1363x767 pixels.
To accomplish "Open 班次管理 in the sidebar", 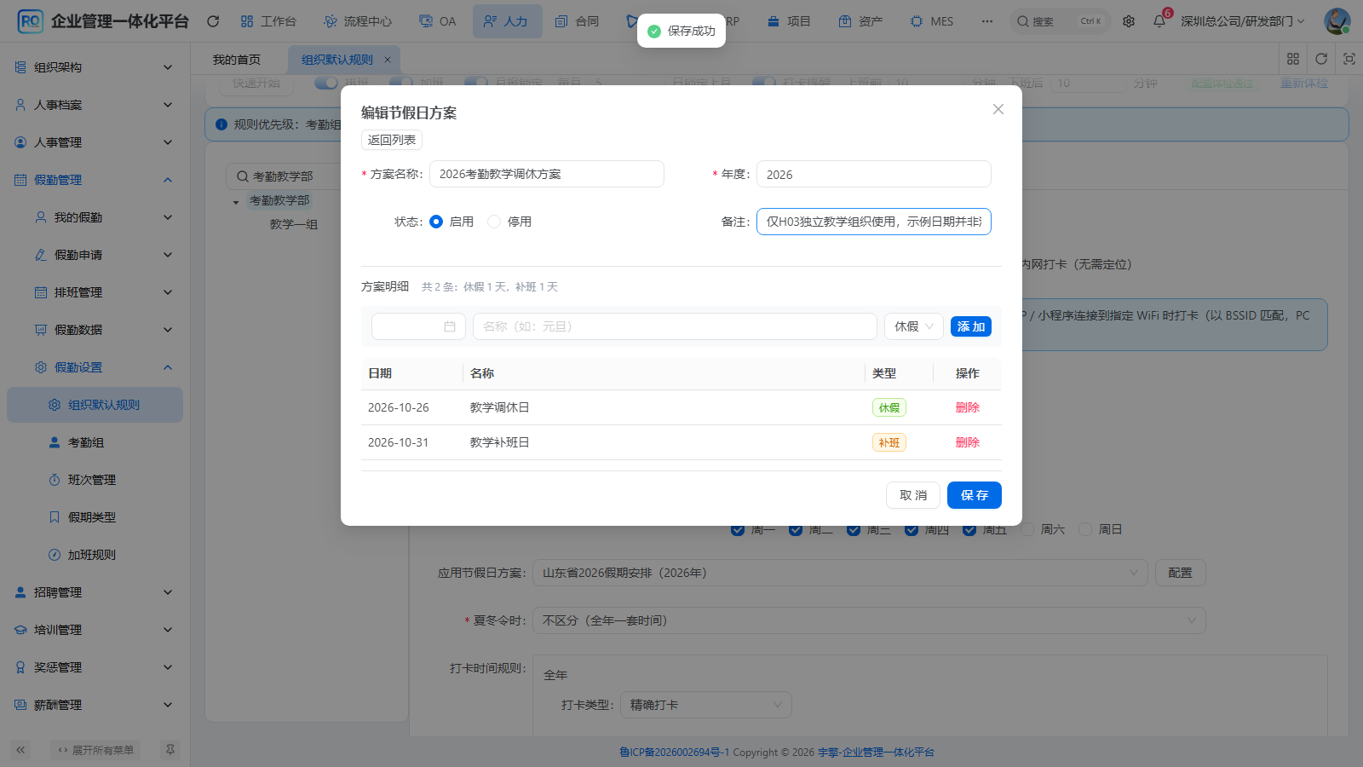I will 95,480.
